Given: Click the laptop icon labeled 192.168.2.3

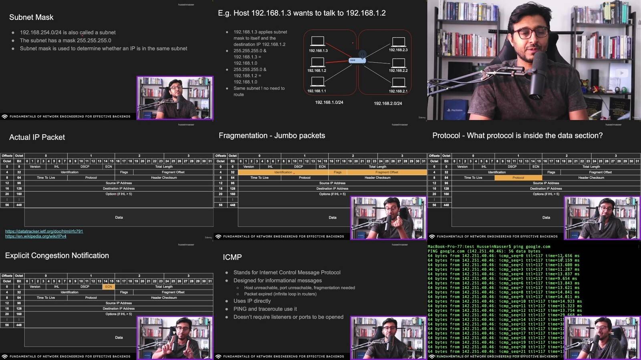Looking at the screenshot, I should [x=398, y=42].
